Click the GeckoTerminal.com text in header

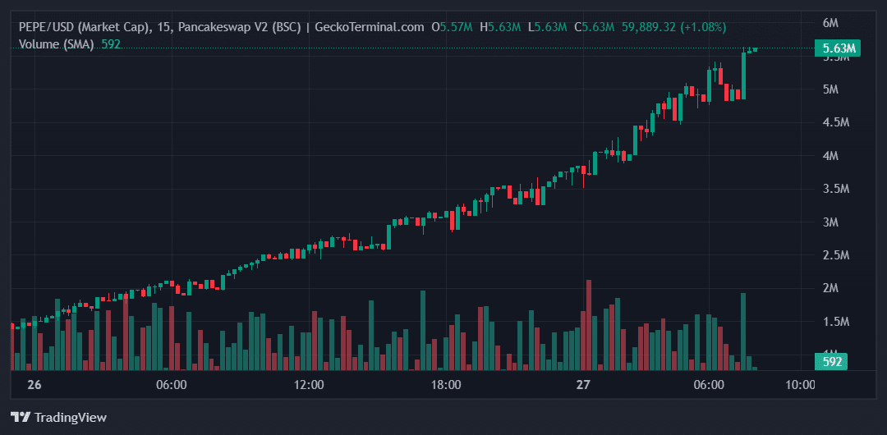[x=370, y=27]
